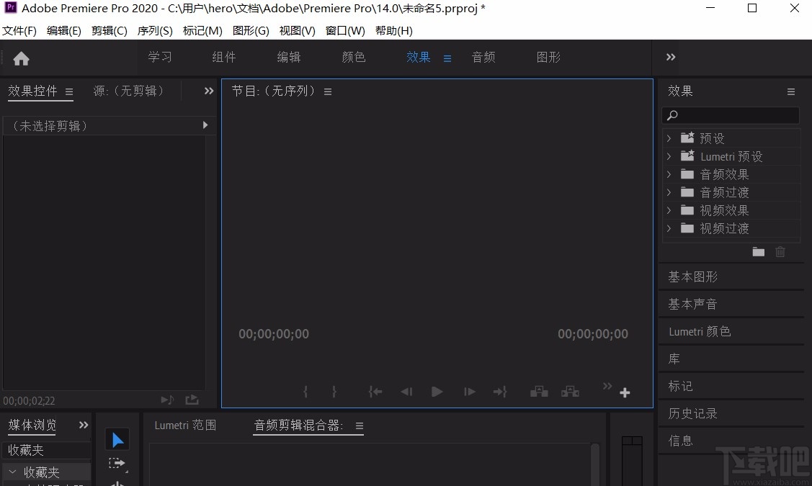
Task: Expand the 音频效果 folder
Action: [669, 174]
